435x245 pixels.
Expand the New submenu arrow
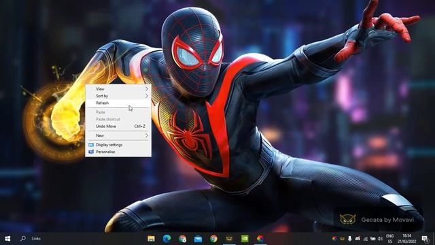pos(146,135)
